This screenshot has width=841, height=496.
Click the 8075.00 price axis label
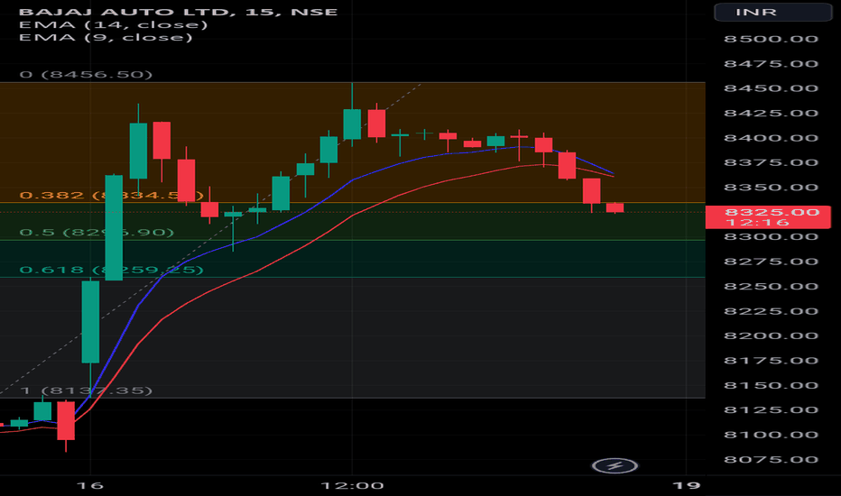[771, 460]
